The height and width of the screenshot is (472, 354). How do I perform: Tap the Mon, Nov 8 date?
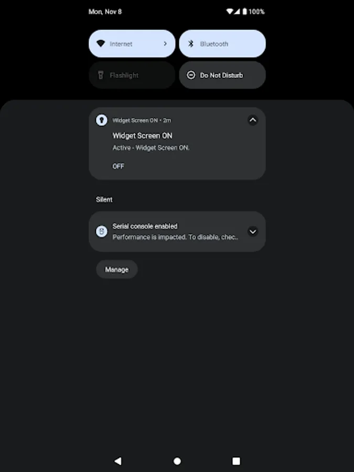(105, 12)
